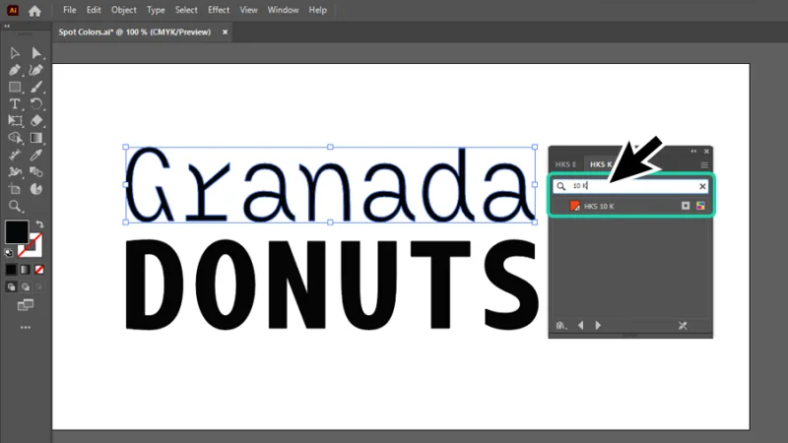
Task: Click the Fill color box
Action: click(x=17, y=232)
